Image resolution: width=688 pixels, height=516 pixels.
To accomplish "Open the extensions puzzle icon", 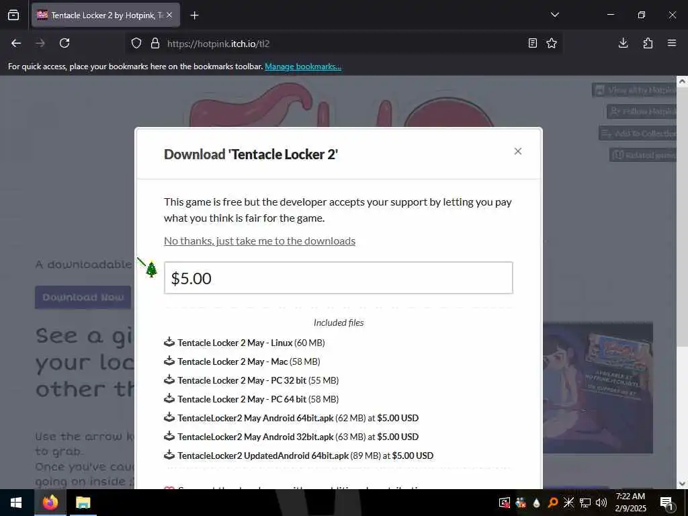I will [x=648, y=43].
